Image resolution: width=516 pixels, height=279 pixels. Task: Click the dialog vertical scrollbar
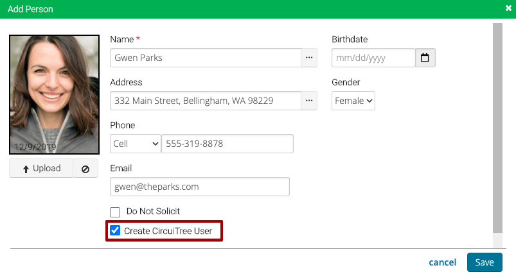tap(497, 128)
